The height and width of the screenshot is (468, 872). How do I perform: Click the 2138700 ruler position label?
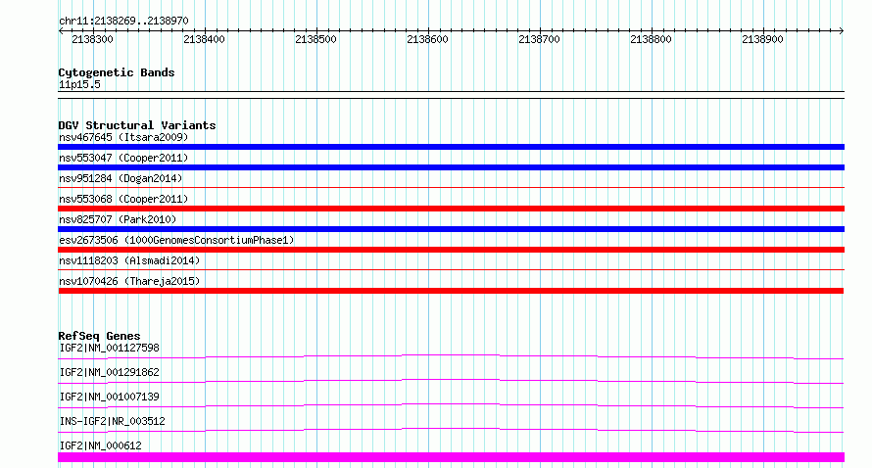click(539, 39)
